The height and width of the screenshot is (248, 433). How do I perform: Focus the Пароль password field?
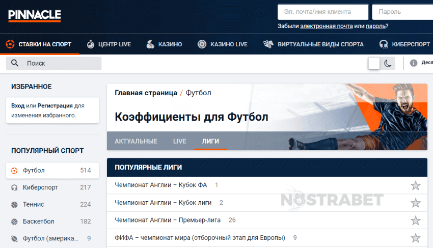pos(402,12)
